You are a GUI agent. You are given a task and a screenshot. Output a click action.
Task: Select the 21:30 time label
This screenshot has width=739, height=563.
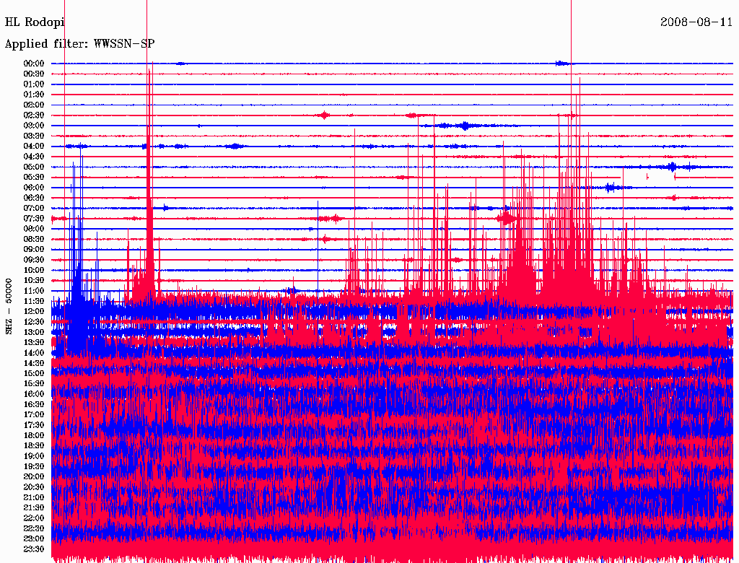coord(34,508)
